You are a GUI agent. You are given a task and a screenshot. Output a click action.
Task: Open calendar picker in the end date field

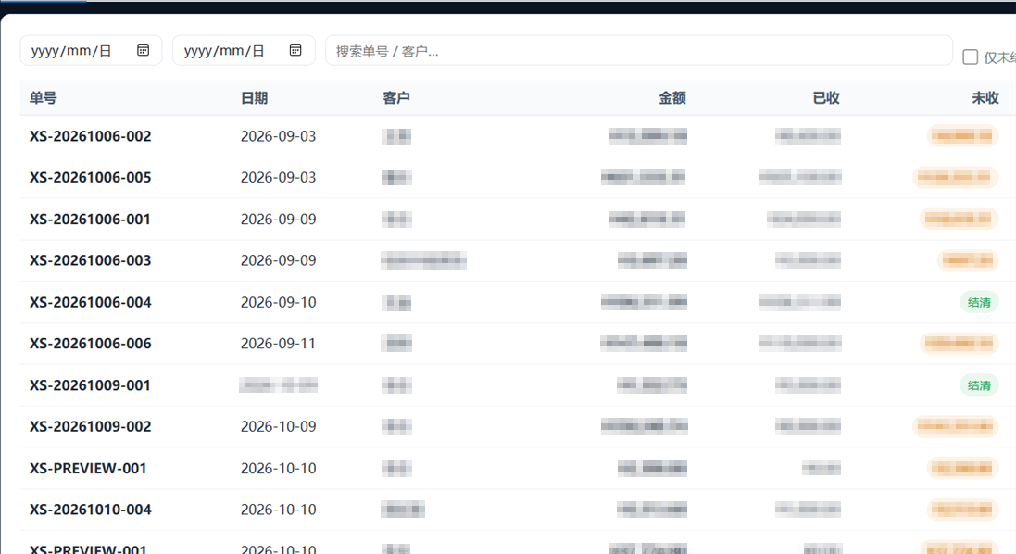click(x=295, y=51)
